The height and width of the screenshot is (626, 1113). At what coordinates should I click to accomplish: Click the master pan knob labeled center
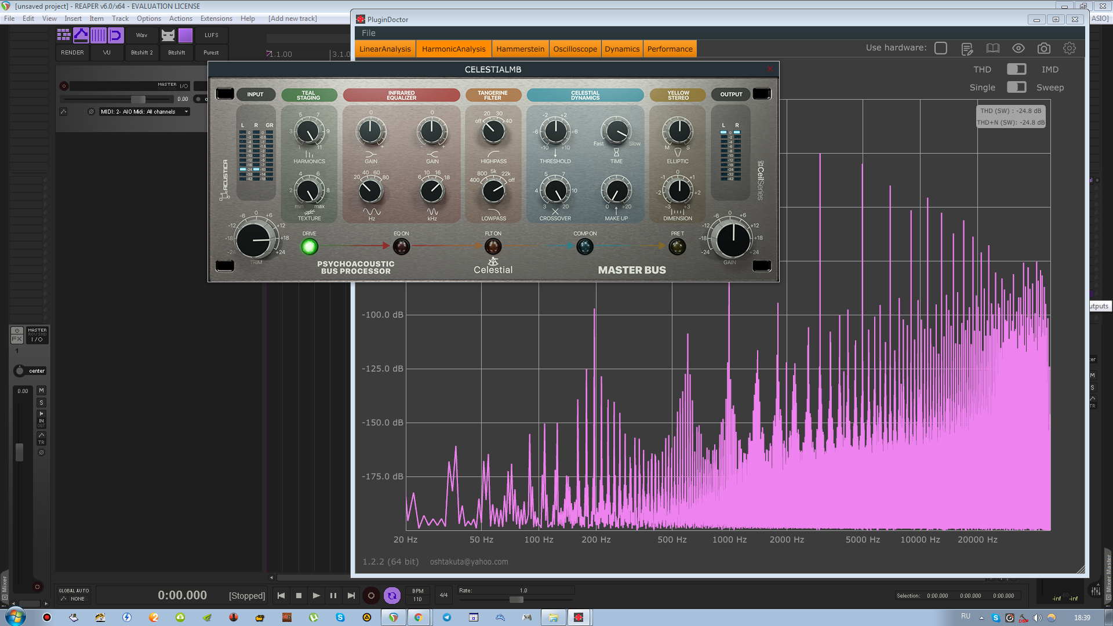coord(19,371)
